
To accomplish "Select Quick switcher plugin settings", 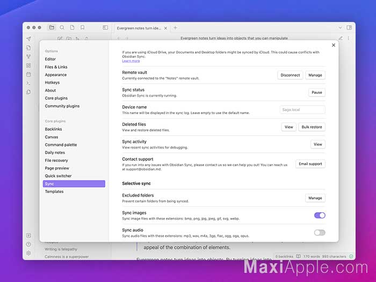I will (74, 176).
